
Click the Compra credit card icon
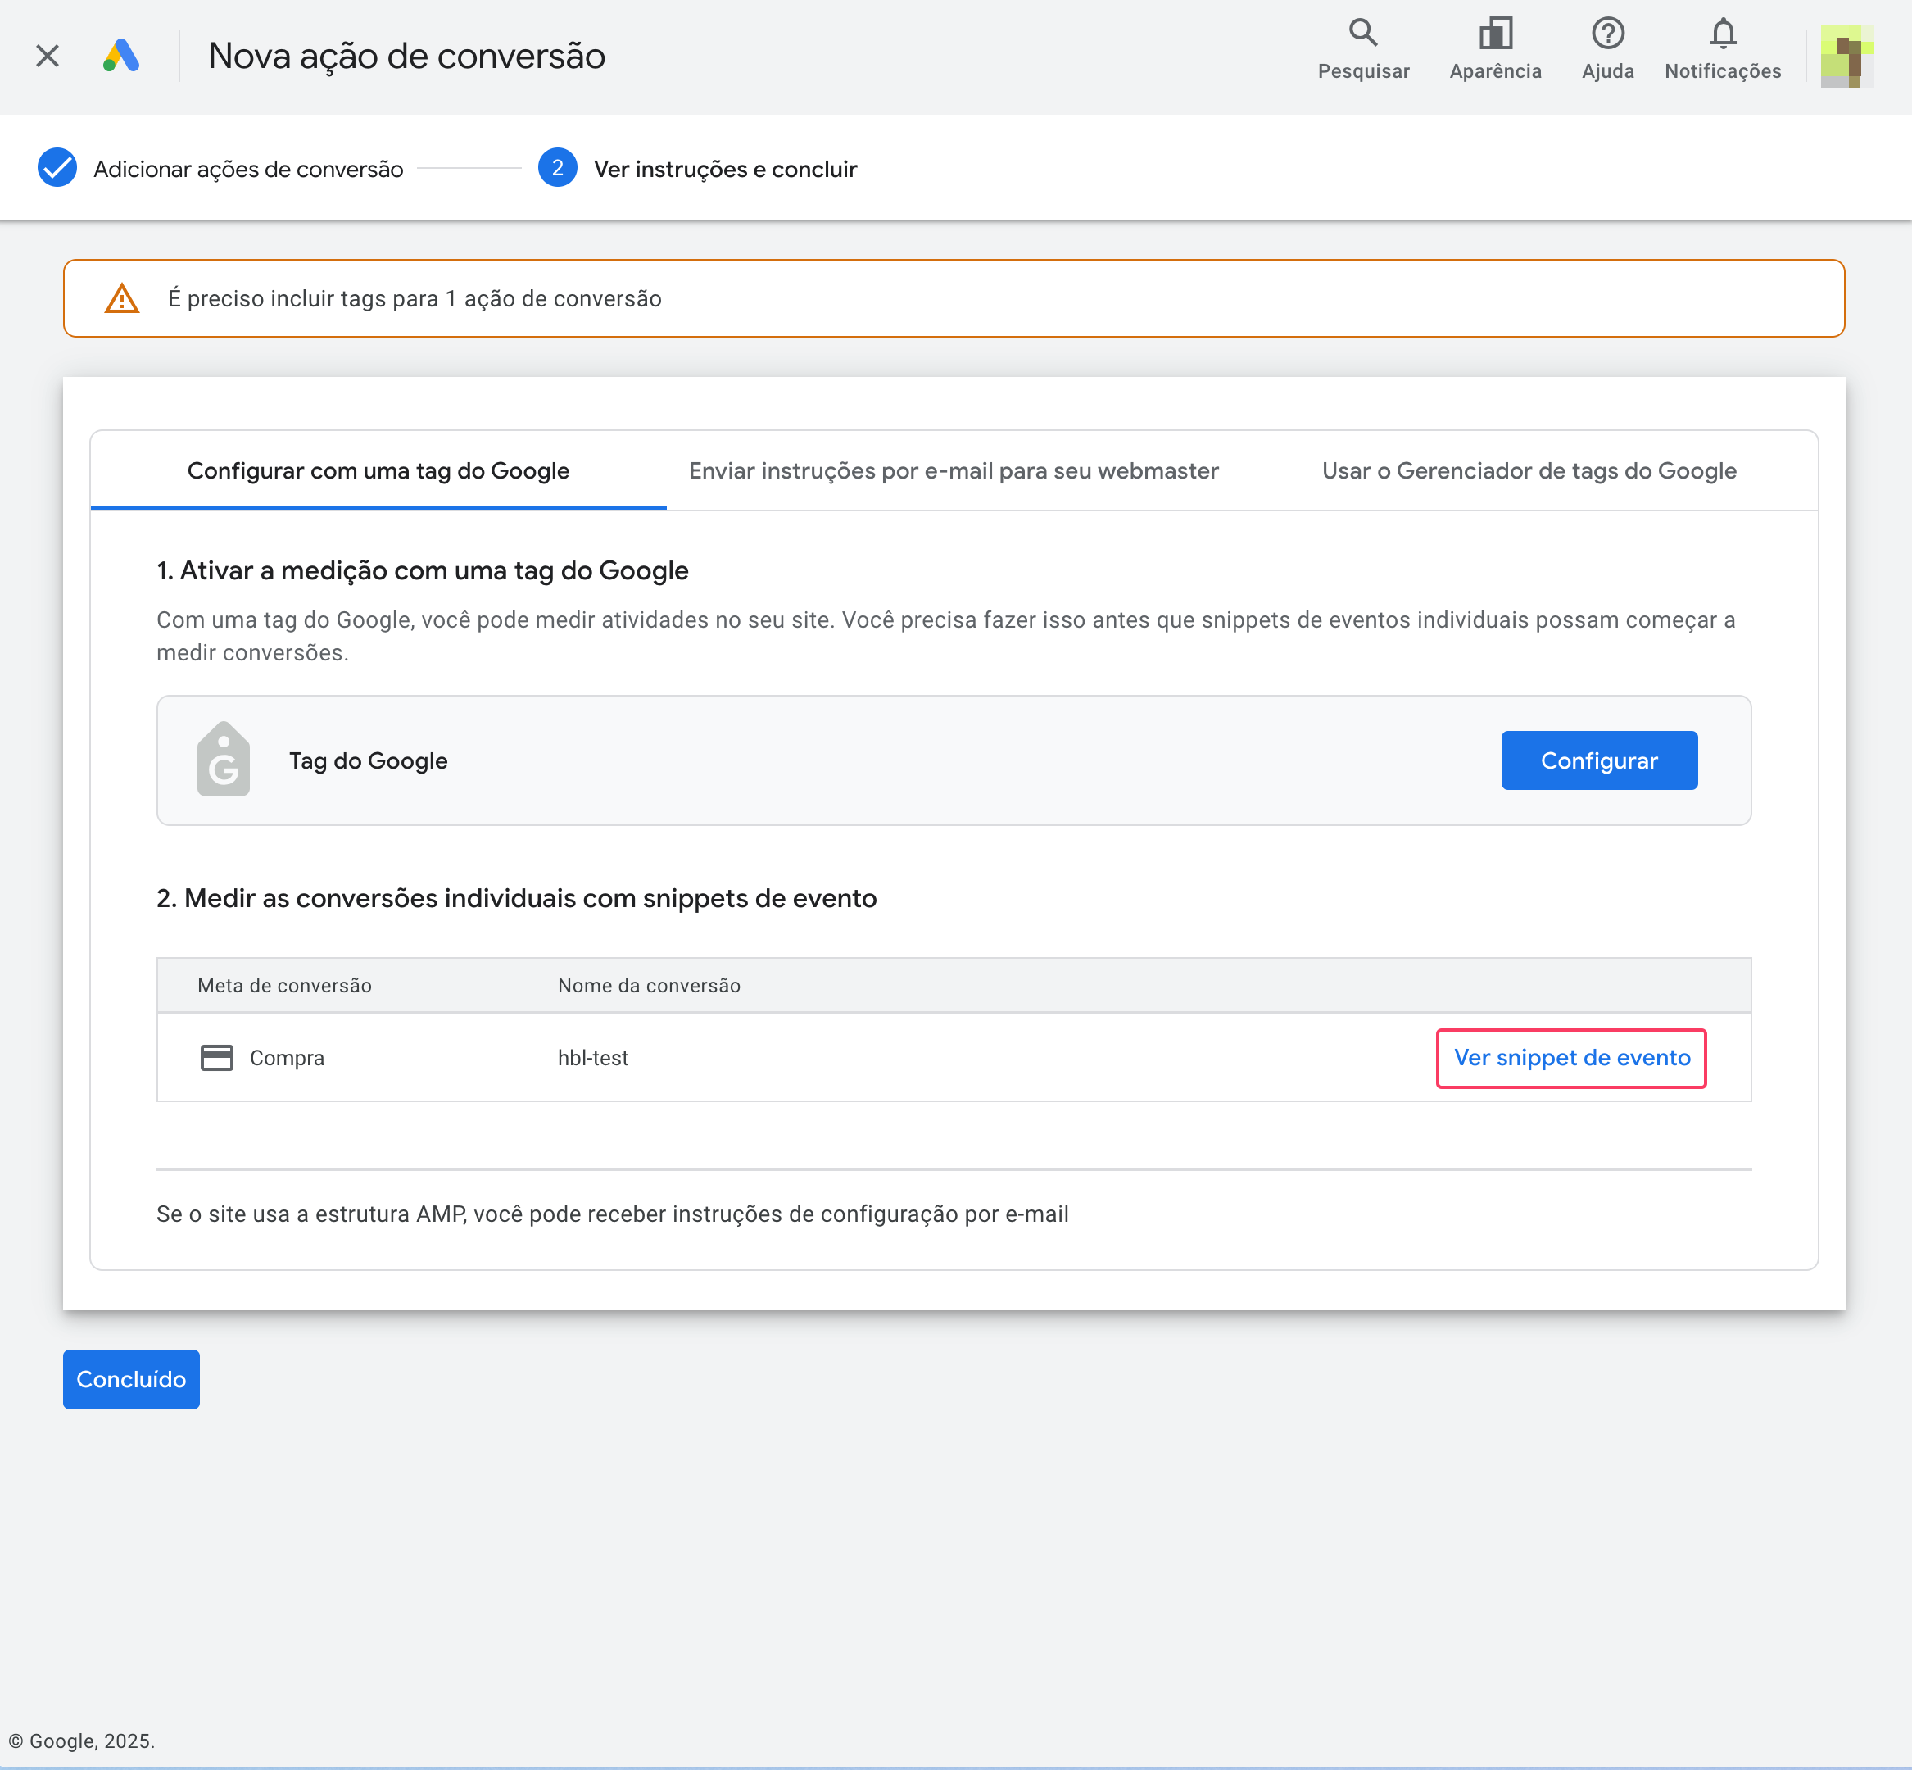pyautogui.click(x=216, y=1057)
